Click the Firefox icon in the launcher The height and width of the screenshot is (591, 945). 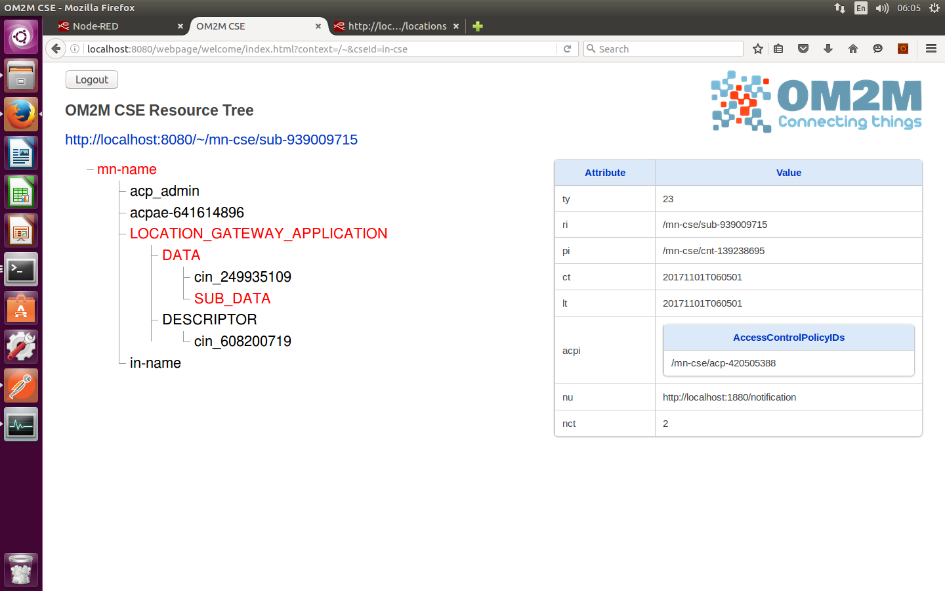(x=21, y=114)
